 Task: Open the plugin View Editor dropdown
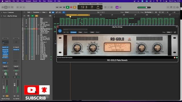click(x=169, y=32)
